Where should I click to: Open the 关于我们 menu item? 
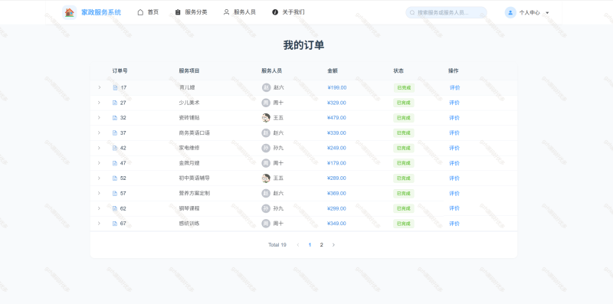tap(288, 12)
